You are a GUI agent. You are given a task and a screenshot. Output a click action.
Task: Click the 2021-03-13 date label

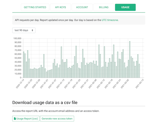(x=139, y=84)
